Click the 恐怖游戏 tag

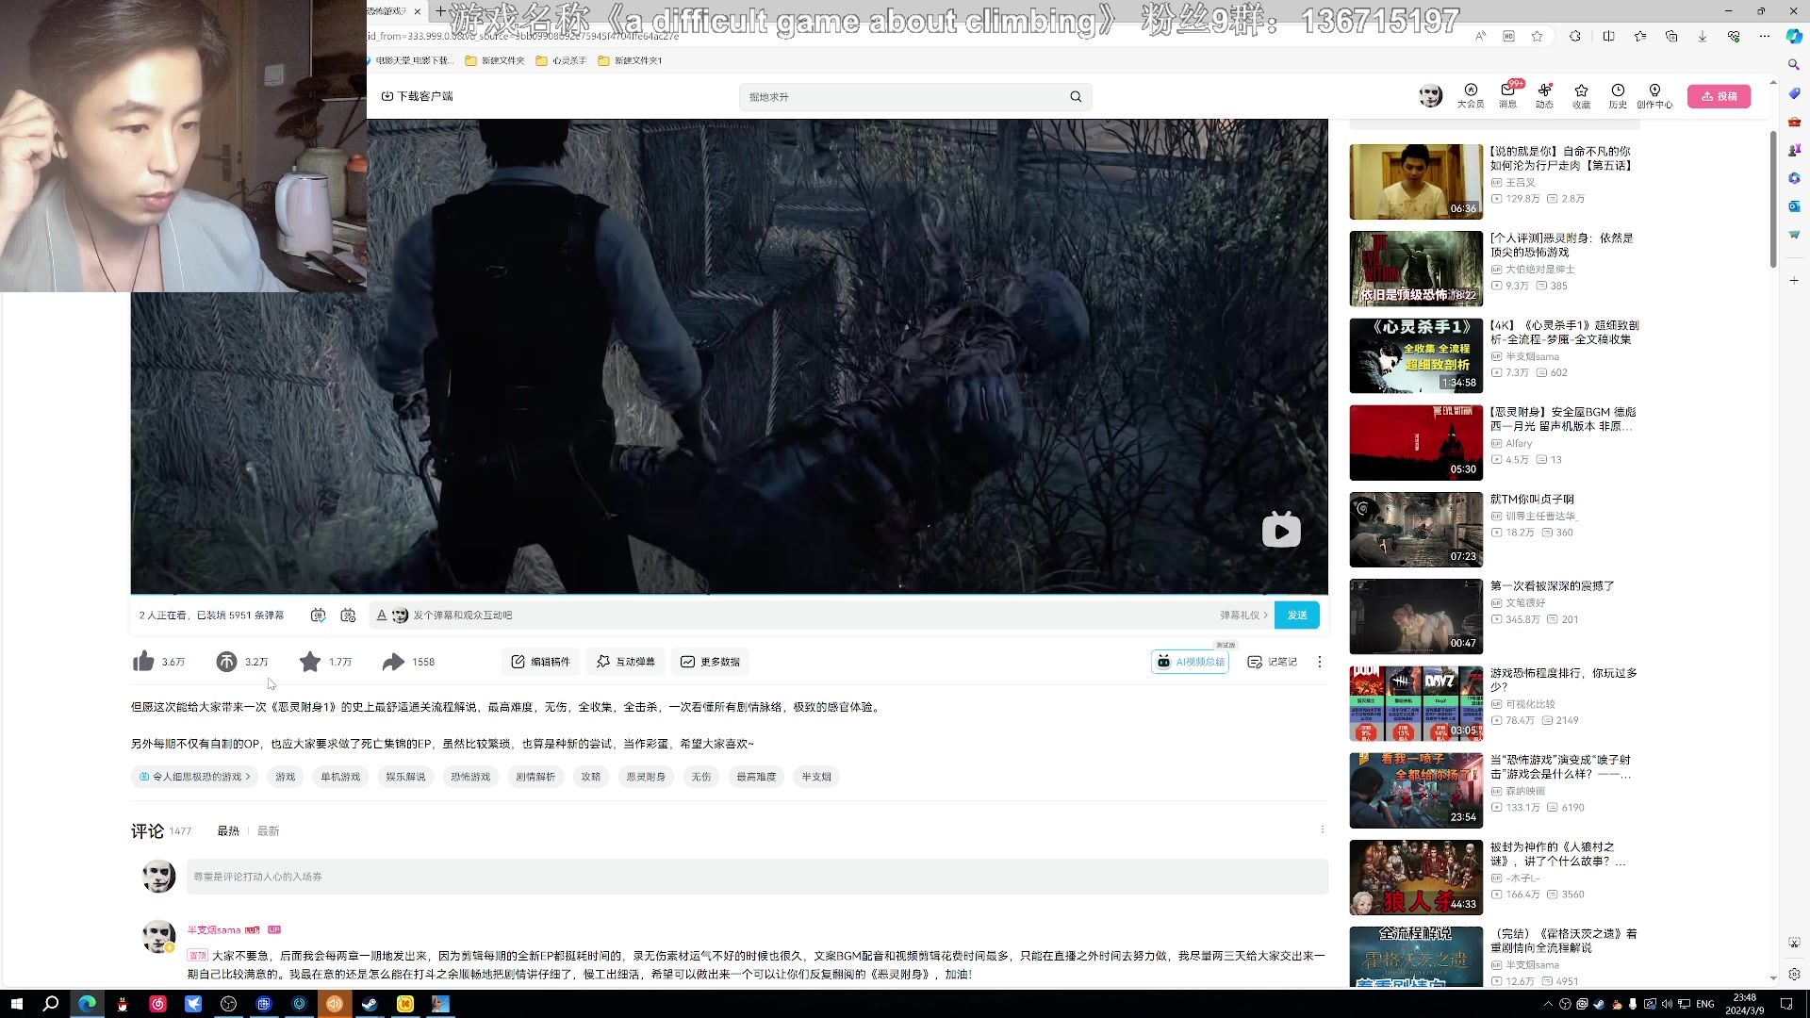click(x=470, y=777)
